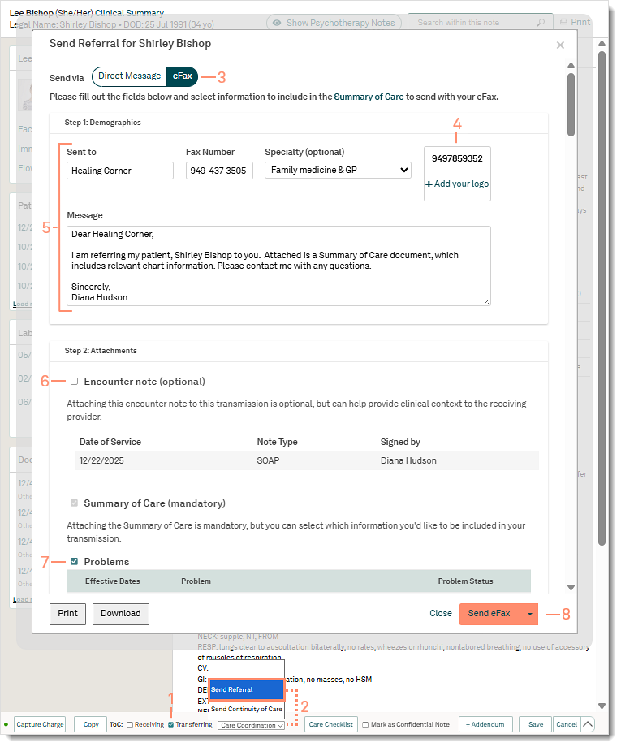Click the Capture Charge button
This screenshot has height=747, width=621.
40,724
